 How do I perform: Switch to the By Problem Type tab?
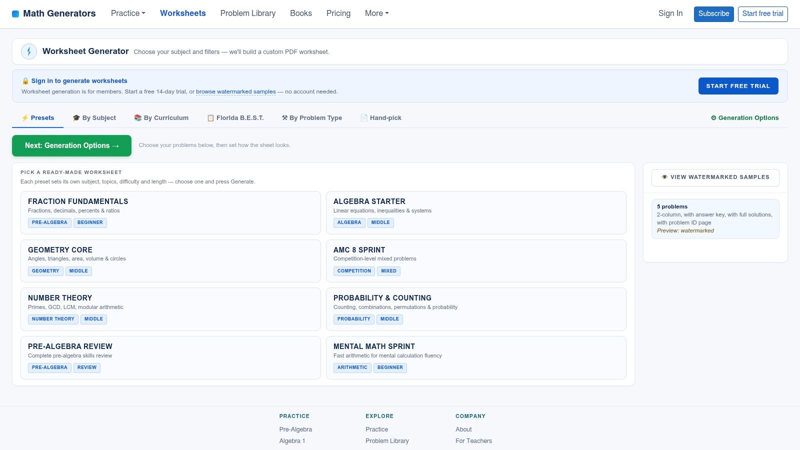[312, 118]
